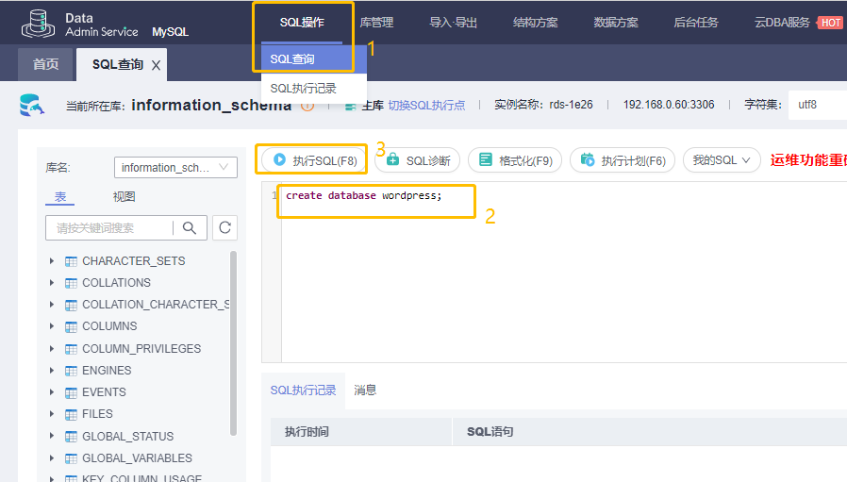Click the 执行SQL(F8) button

tap(314, 160)
